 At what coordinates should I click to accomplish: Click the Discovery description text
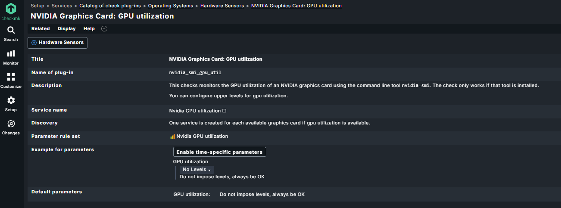click(x=270, y=123)
